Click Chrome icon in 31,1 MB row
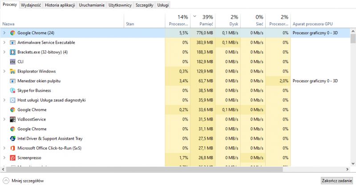 pyautogui.click(x=12, y=129)
